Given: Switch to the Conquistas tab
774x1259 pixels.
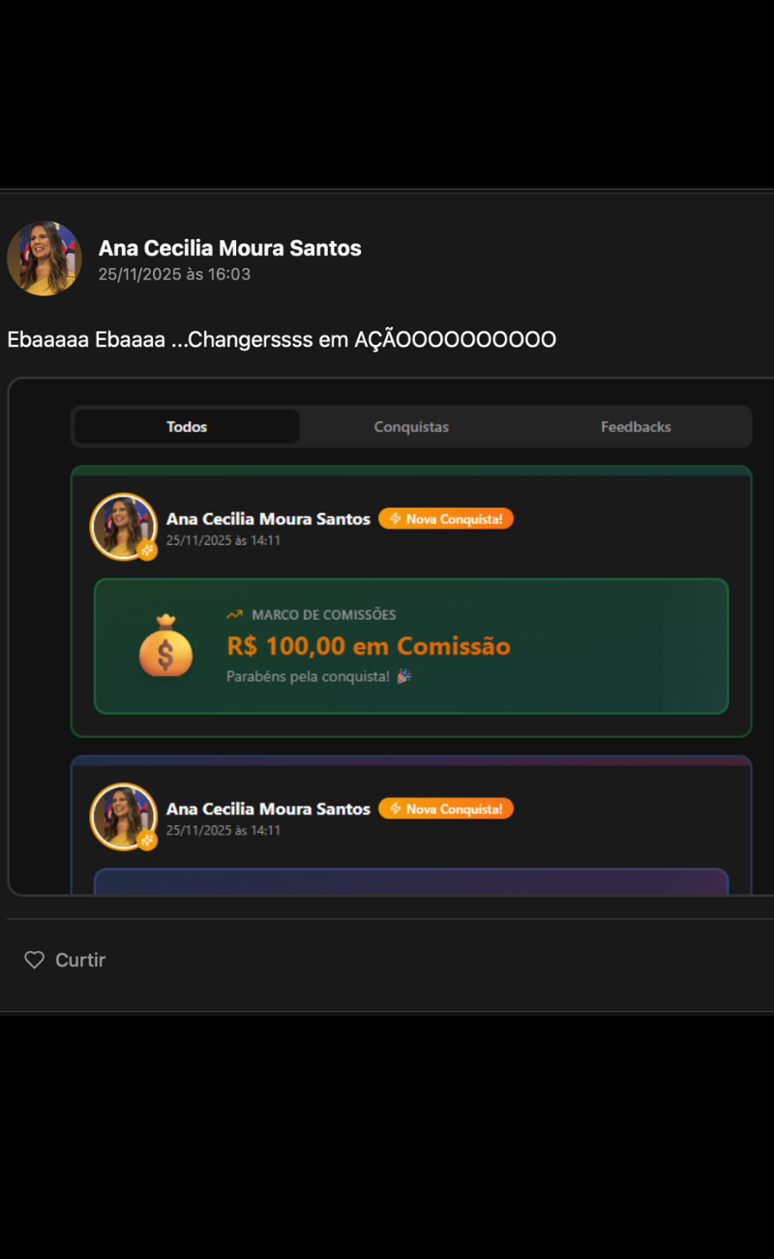Looking at the screenshot, I should click(x=411, y=427).
